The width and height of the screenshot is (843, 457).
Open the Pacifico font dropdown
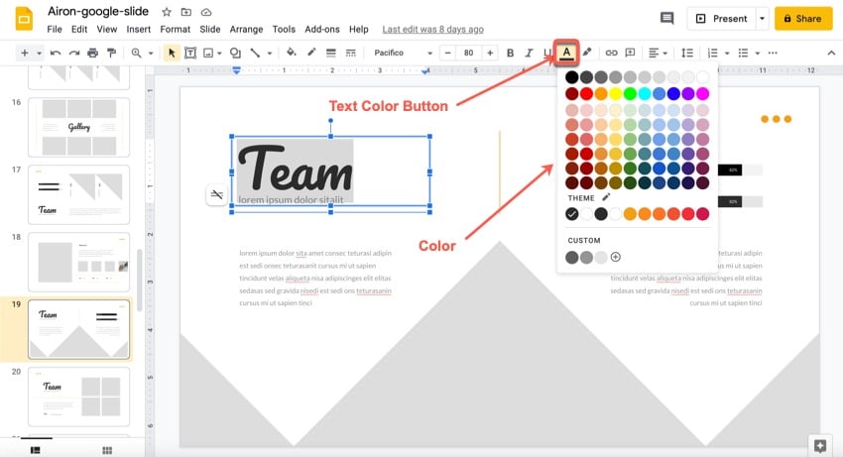pos(403,53)
